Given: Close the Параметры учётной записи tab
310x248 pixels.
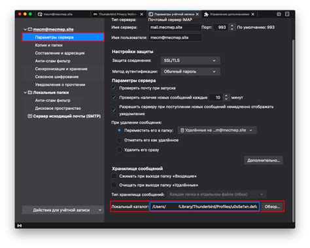Looking at the screenshot, I should [198, 14].
